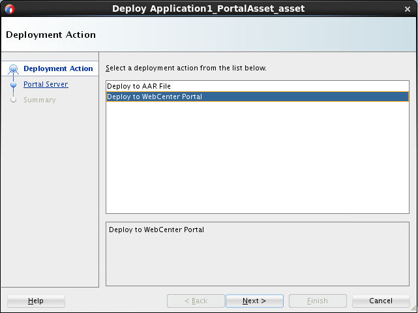Go to the Deployment Action step label

pos(58,68)
